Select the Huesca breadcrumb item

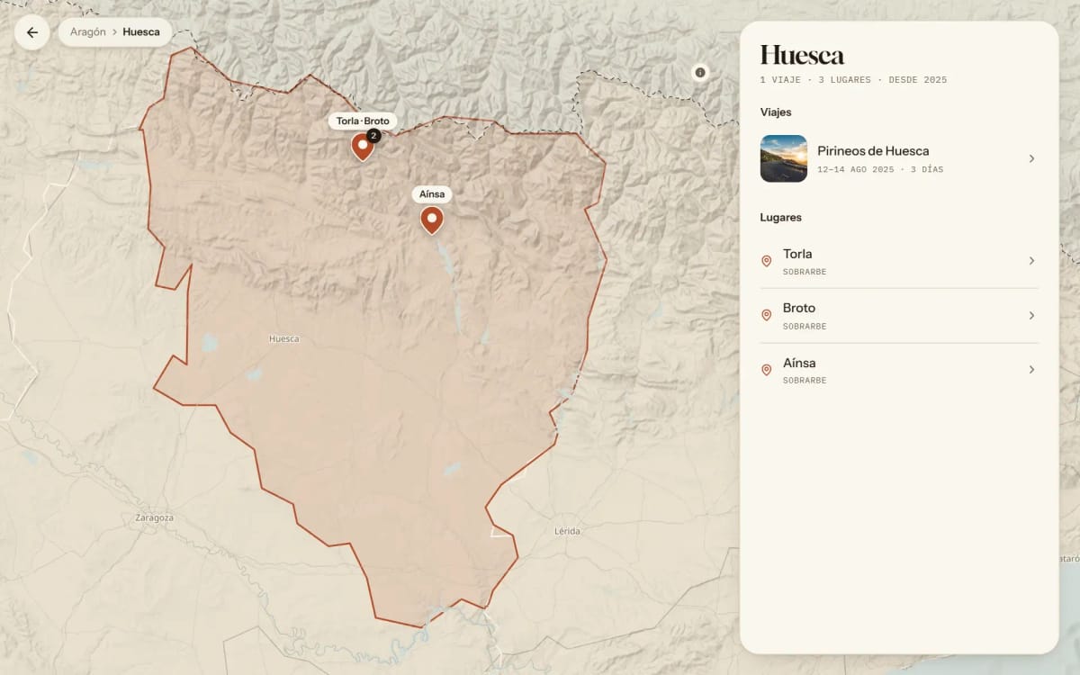coord(141,32)
